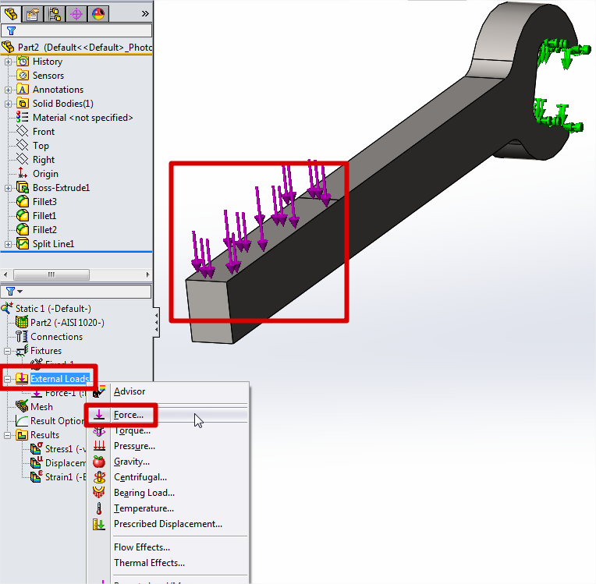
Task: Click the Temperature thermometer icon
Action: point(99,508)
